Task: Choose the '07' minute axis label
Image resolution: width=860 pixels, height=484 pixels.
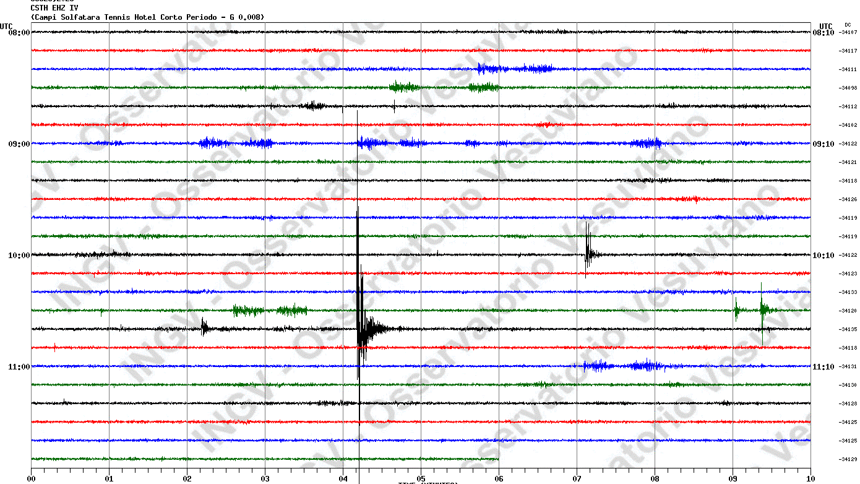Action: (x=577, y=478)
